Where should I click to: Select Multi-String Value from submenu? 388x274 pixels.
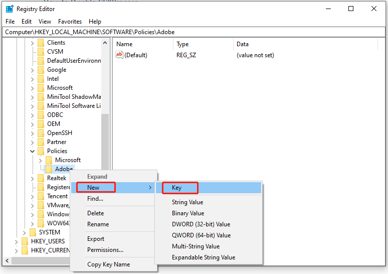(209, 246)
